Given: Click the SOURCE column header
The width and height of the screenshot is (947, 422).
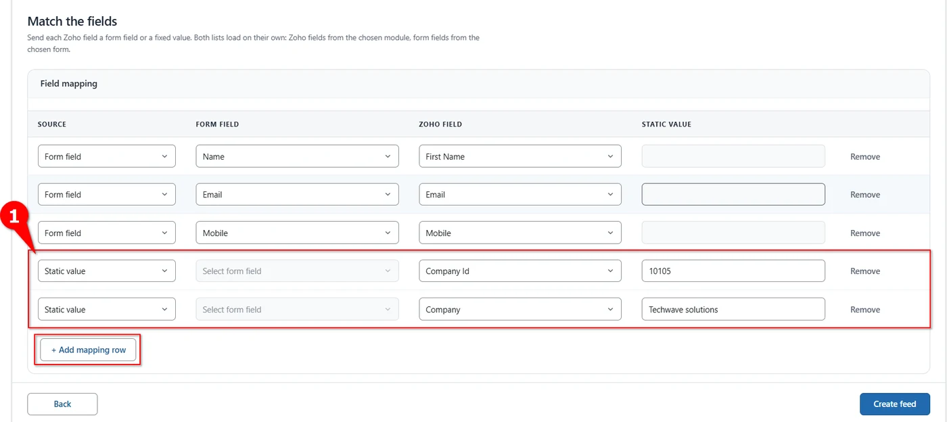Looking at the screenshot, I should click(52, 124).
